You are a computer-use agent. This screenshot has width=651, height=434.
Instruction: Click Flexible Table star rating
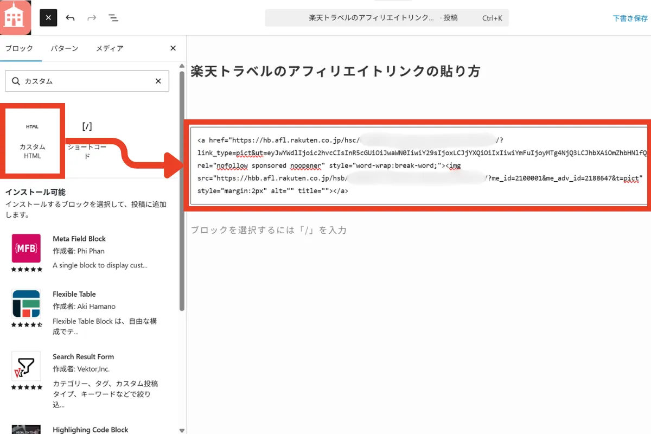27,324
